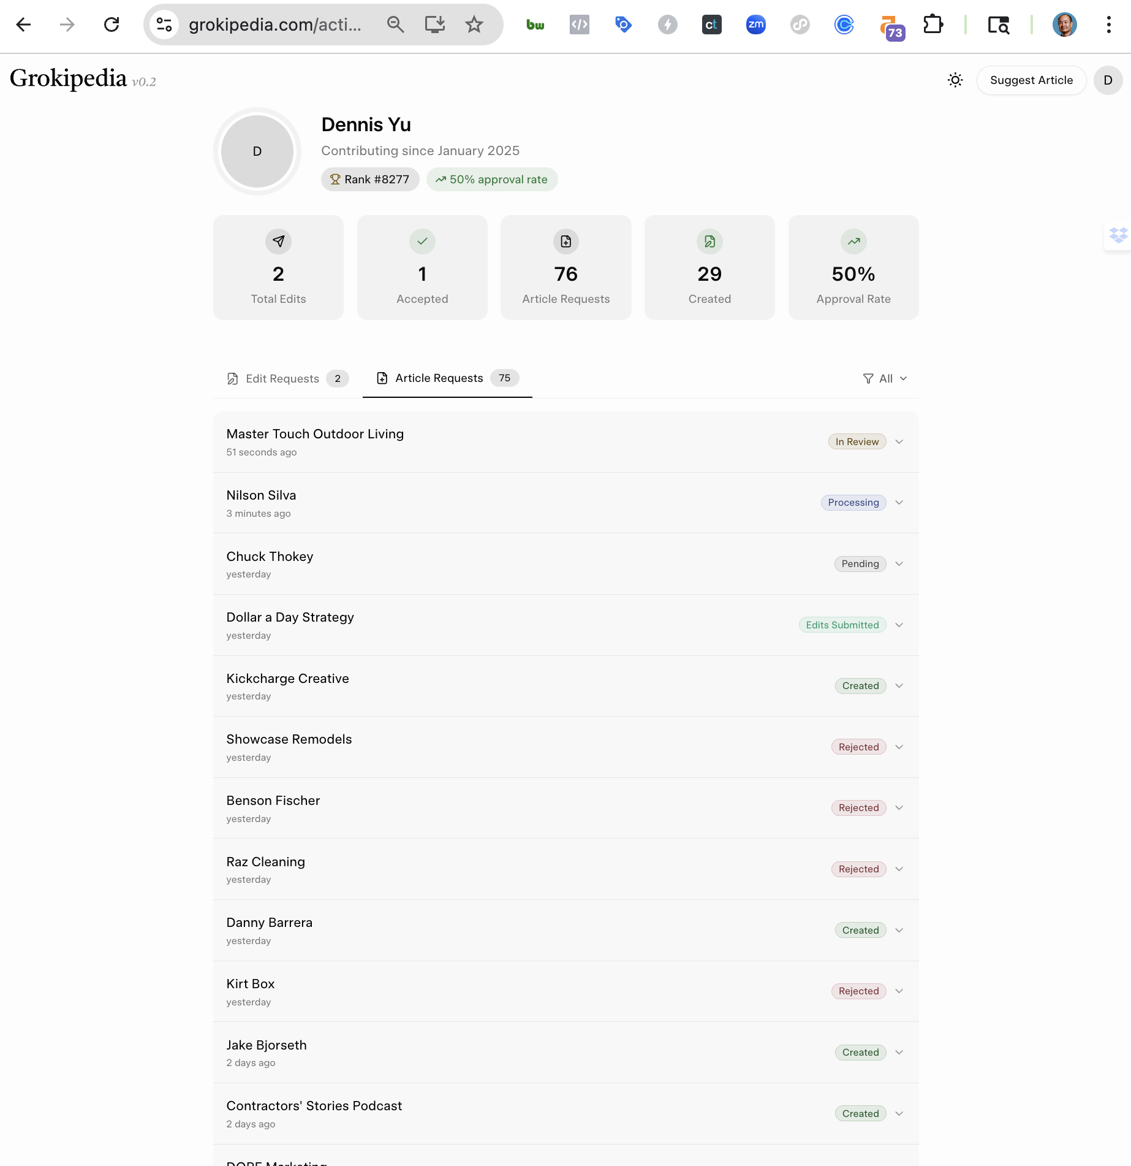Open the code brackets extension icon
1131x1166 pixels.
[580, 25]
